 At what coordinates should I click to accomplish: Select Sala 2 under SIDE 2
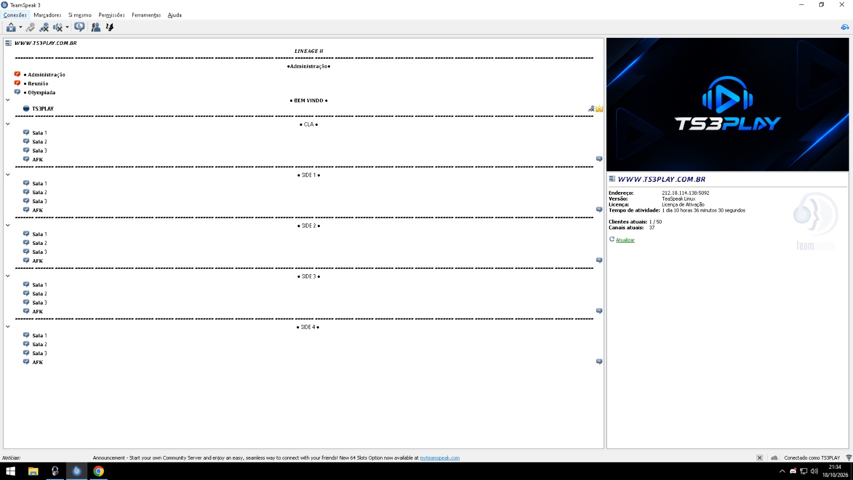click(x=39, y=243)
